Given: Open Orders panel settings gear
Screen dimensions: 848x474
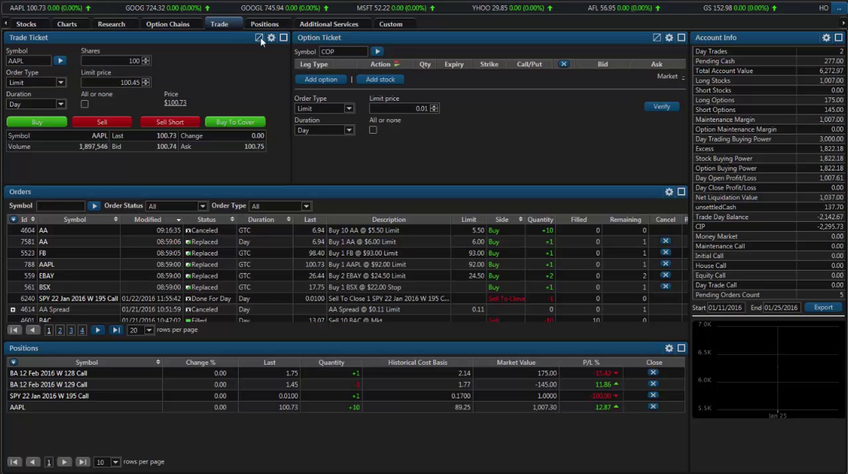Looking at the screenshot, I should (669, 192).
